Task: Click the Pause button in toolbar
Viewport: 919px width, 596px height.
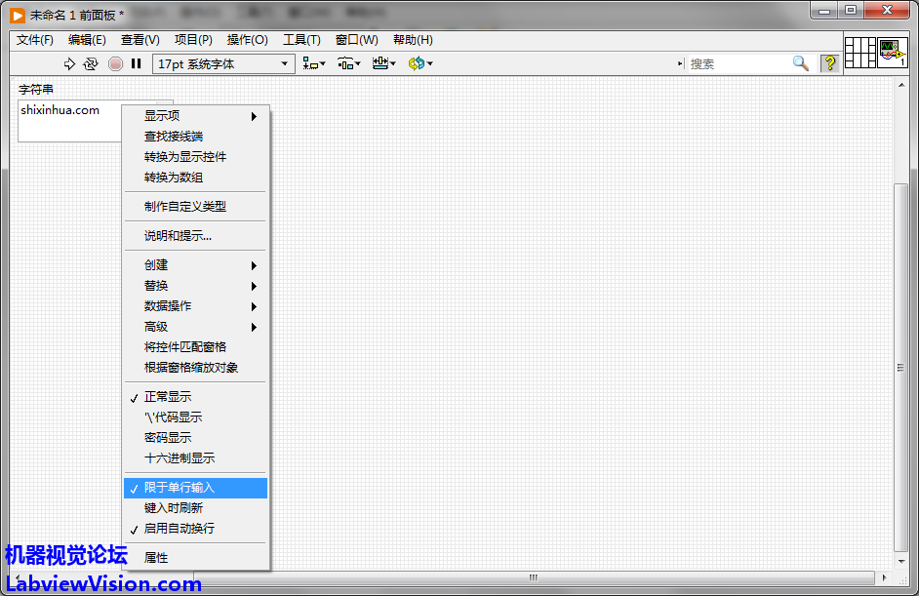Action: click(x=137, y=63)
